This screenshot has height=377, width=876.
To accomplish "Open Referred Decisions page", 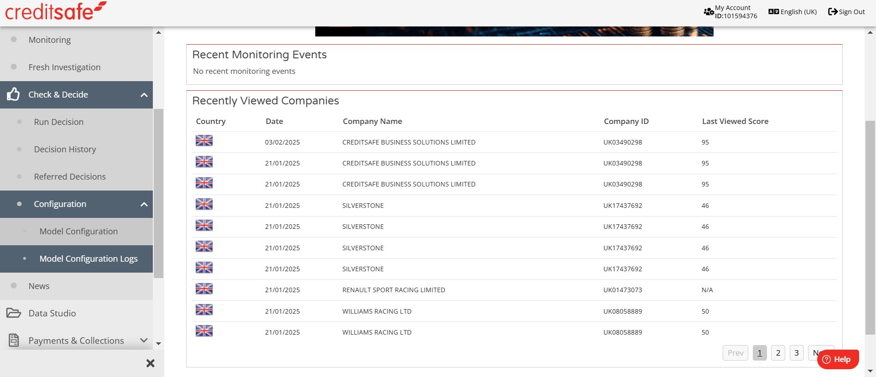I will coord(70,176).
